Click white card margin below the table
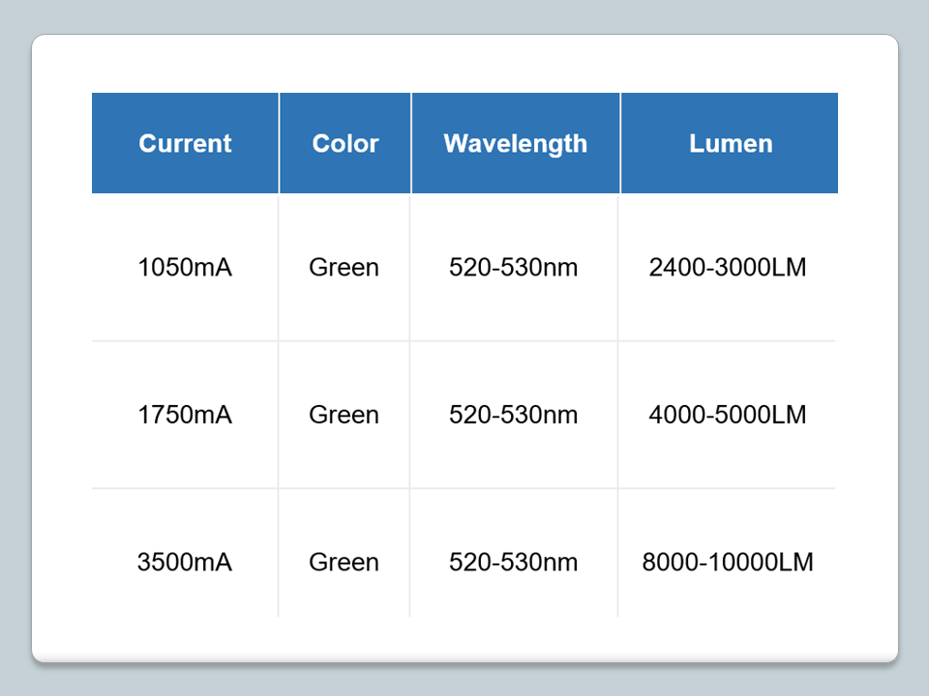 (464, 639)
